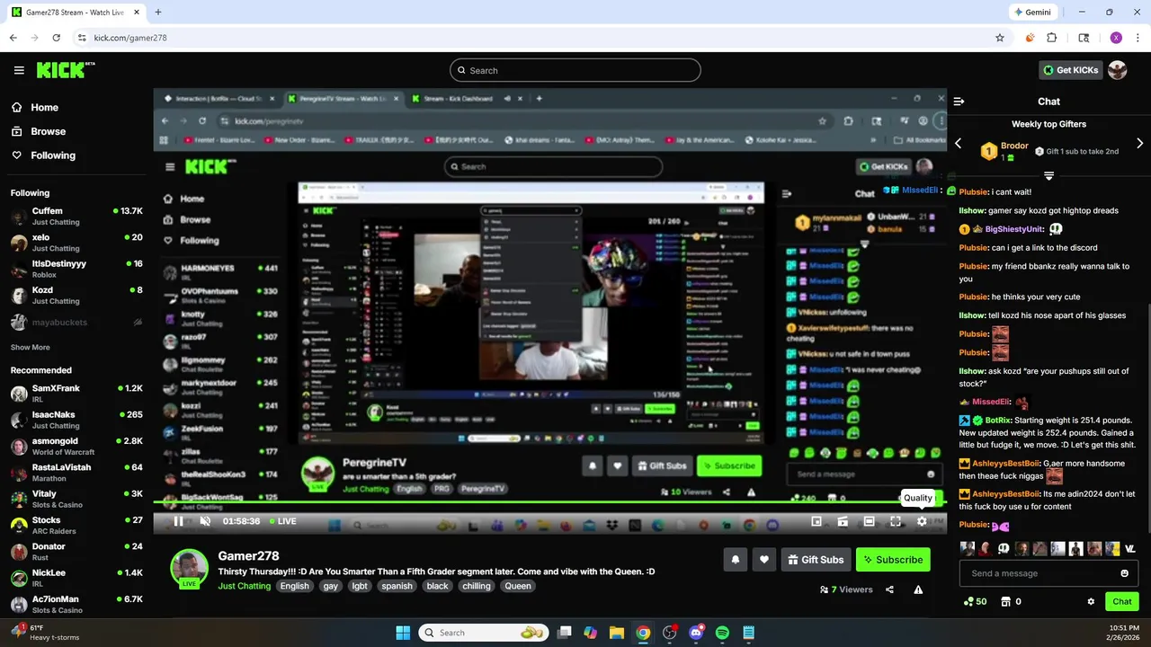Show the previous top gifter

(958, 144)
